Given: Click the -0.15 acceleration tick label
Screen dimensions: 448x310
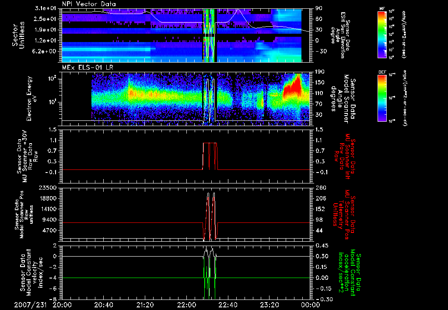Looking at the screenshot, I should coord(323,289).
